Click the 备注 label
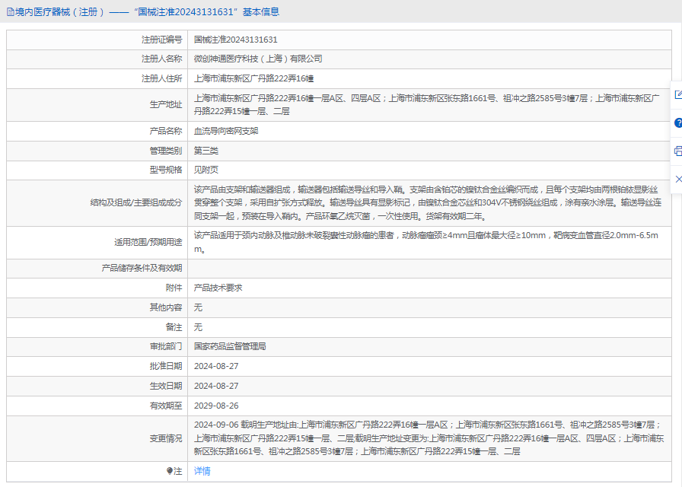 click(174, 327)
